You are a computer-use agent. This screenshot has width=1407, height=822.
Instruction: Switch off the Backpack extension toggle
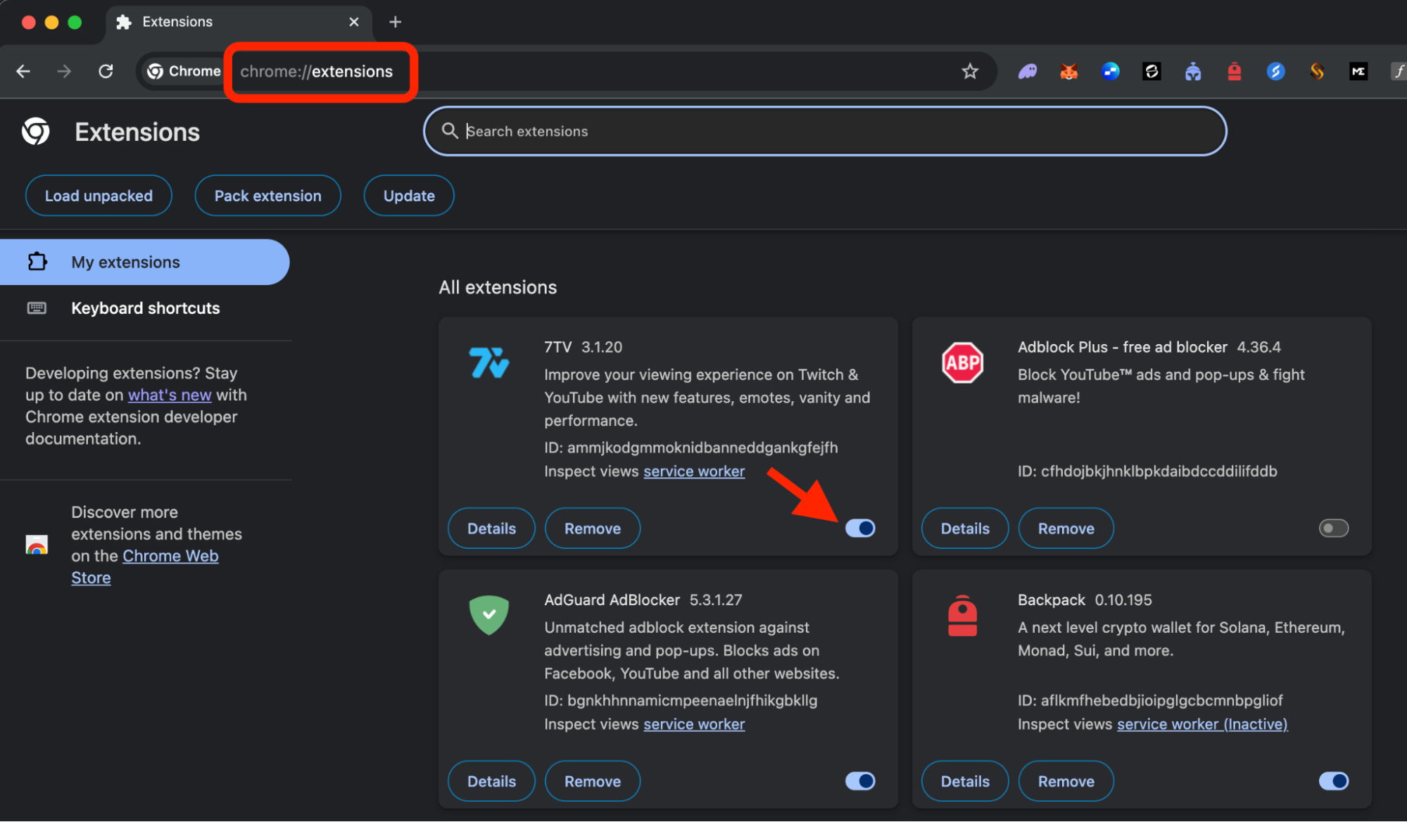pyautogui.click(x=1334, y=780)
